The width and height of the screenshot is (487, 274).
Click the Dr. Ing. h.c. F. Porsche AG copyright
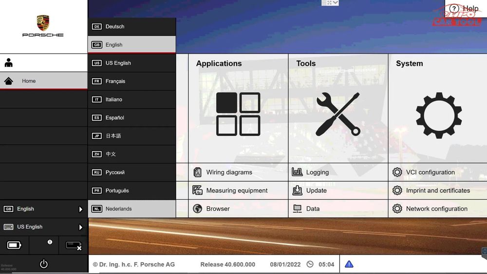(134, 264)
